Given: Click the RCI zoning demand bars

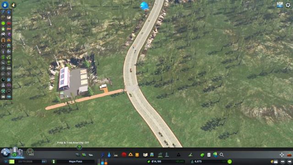Looking at the screenshot, I should [x=103, y=161].
